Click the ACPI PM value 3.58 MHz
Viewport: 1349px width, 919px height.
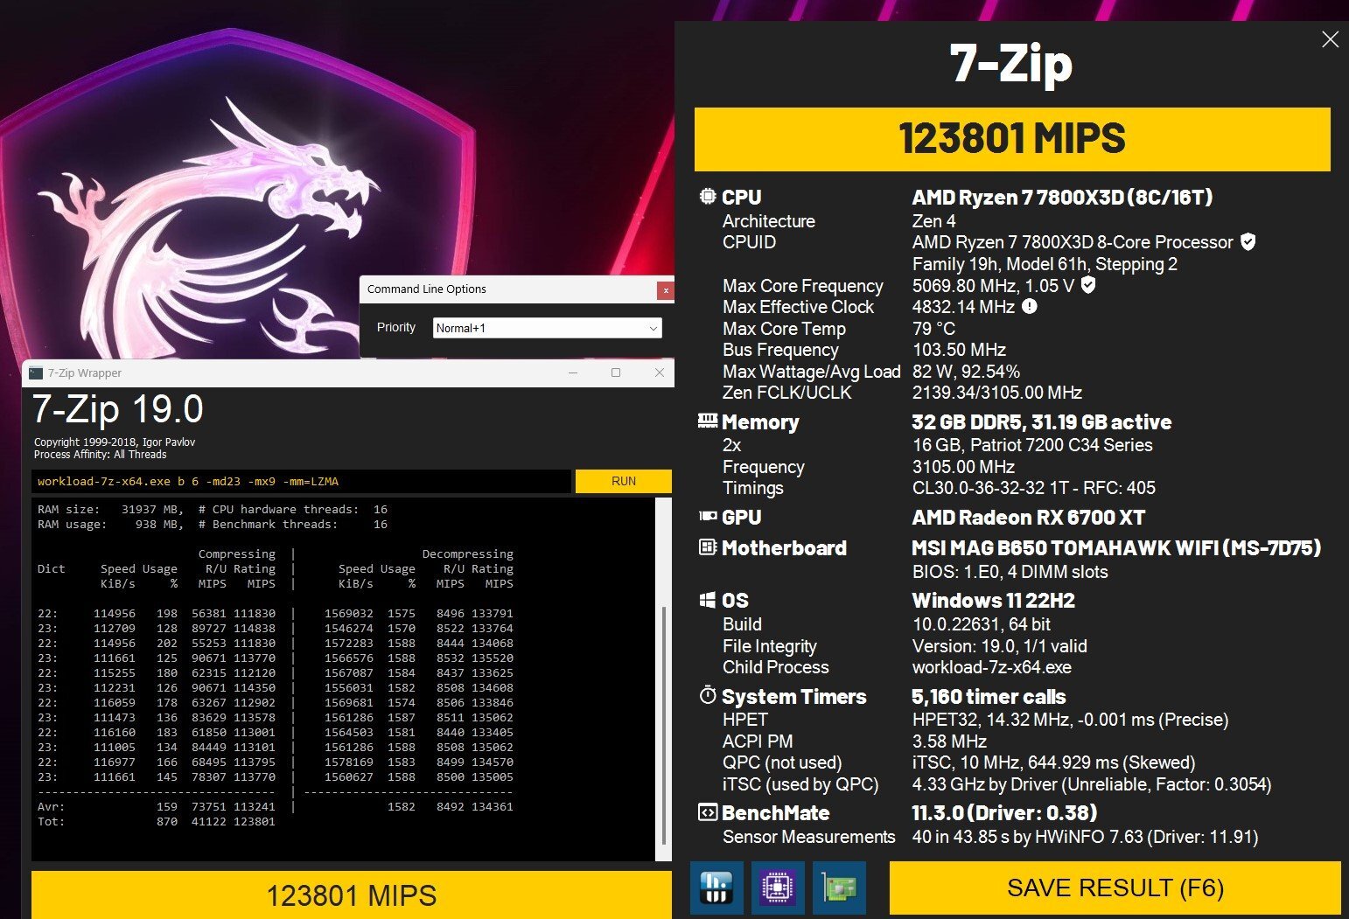[x=949, y=741]
